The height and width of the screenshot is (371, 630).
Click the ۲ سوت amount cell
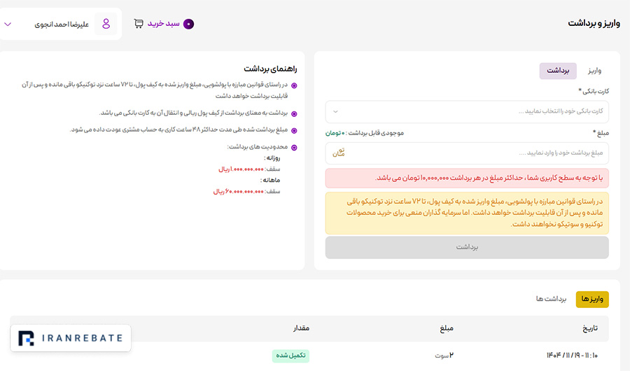point(444,356)
